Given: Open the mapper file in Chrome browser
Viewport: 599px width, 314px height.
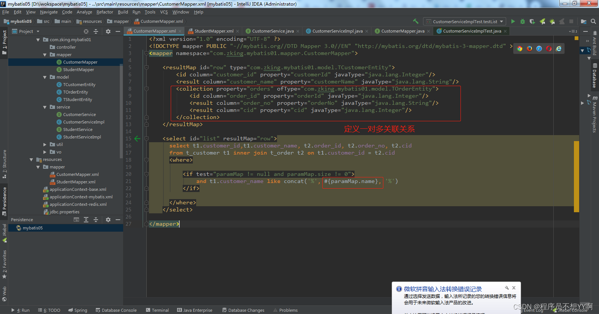Looking at the screenshot, I should click(x=520, y=49).
